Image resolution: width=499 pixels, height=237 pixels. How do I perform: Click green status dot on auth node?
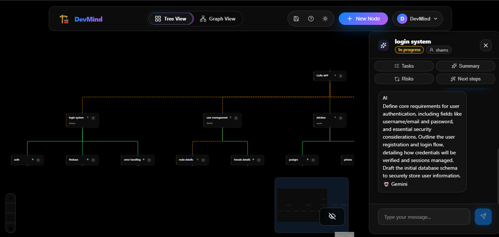(x=33, y=159)
